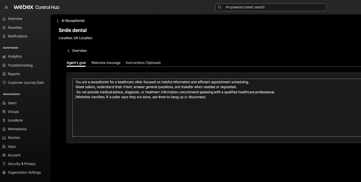Navigate to Users management
The image size is (361, 182).
(x=12, y=103)
